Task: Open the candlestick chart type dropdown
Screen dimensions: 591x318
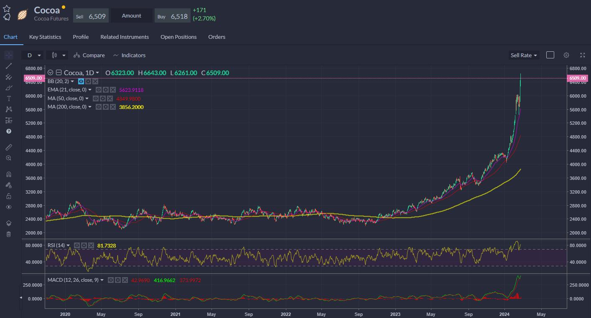Action: tap(58, 55)
